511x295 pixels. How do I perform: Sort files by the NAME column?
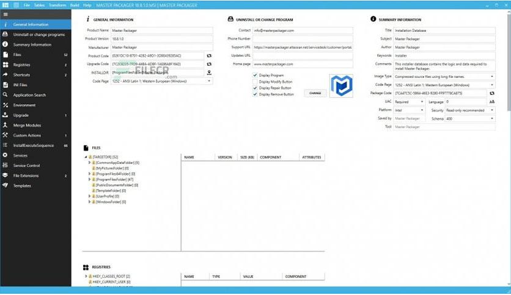pyautogui.click(x=198, y=157)
